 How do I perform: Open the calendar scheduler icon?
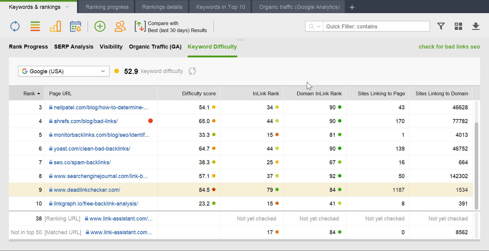75,26
